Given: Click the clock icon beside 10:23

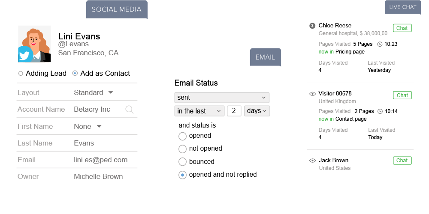Looking at the screenshot, I should tap(380, 44).
